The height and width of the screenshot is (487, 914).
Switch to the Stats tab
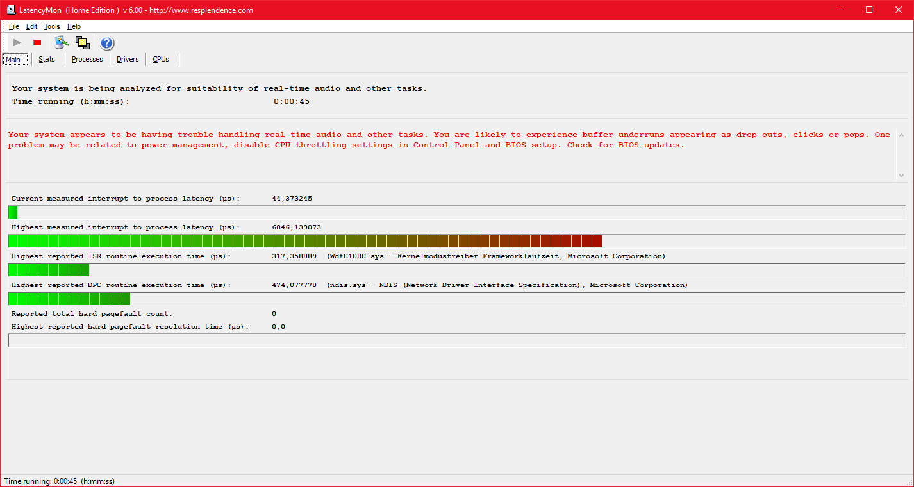47,59
